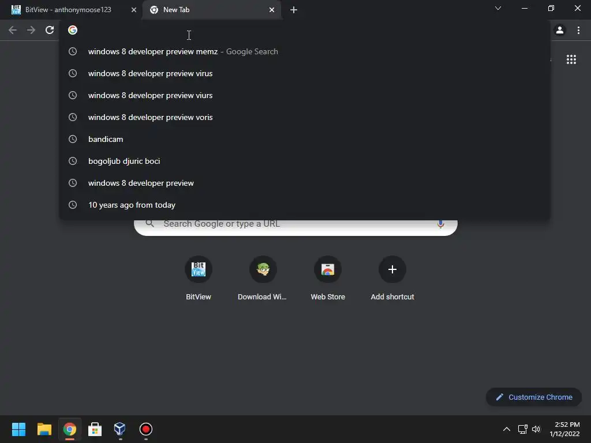Open the Web Store shortcut tile
This screenshot has width=591, height=443.
point(328,279)
